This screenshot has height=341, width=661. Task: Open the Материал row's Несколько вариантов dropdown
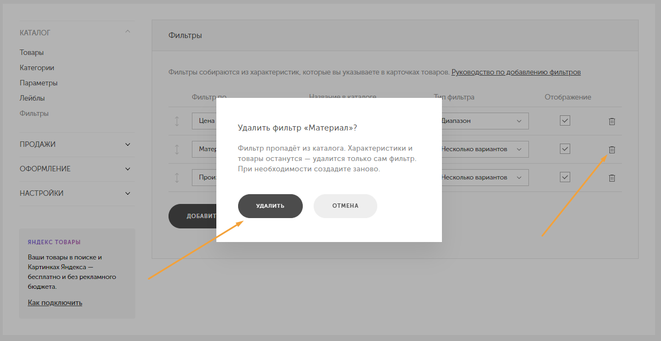pos(485,149)
